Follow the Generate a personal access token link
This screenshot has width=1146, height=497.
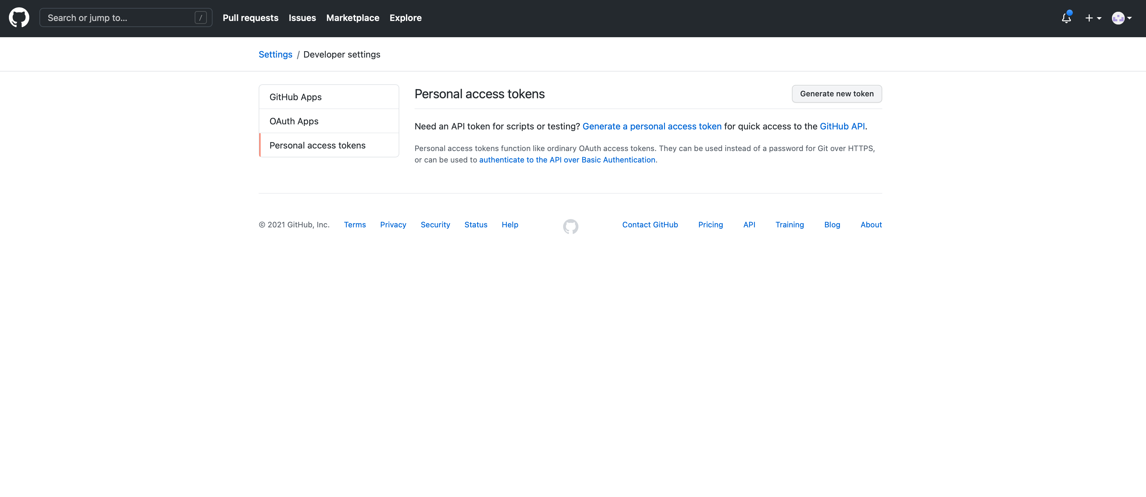coord(652,126)
